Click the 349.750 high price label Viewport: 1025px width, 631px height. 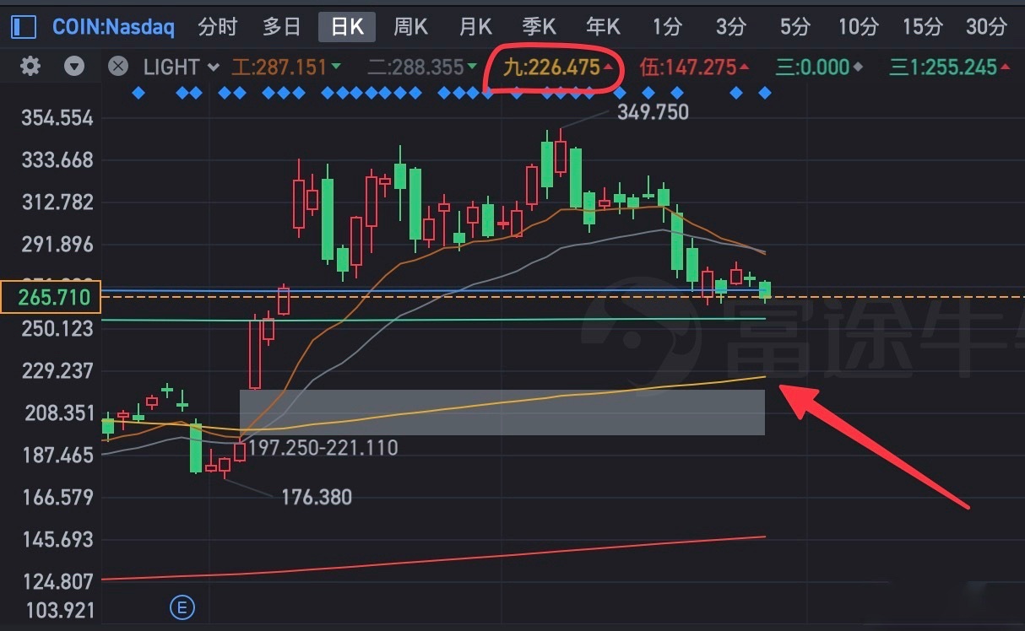pyautogui.click(x=653, y=112)
